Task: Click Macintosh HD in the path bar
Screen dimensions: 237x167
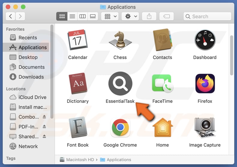Action: click(x=77, y=160)
